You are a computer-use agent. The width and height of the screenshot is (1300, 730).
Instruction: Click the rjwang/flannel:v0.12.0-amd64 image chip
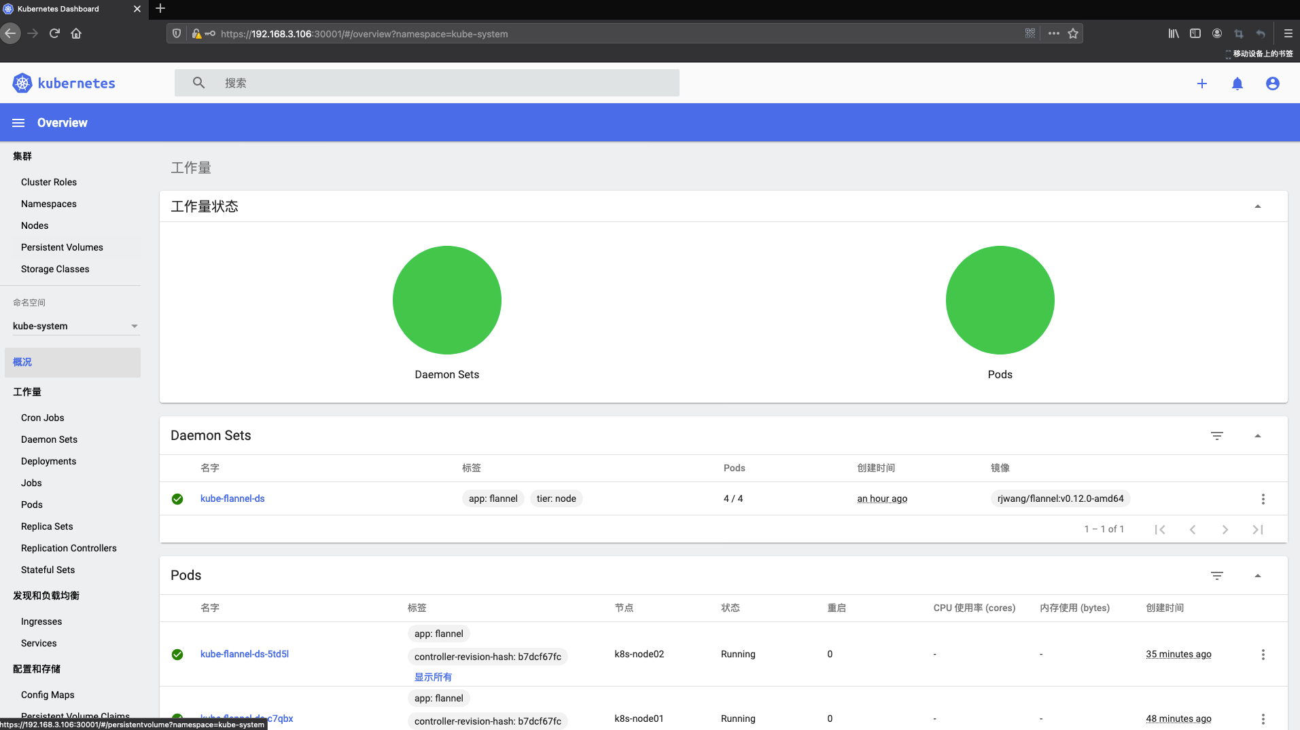[x=1060, y=498]
